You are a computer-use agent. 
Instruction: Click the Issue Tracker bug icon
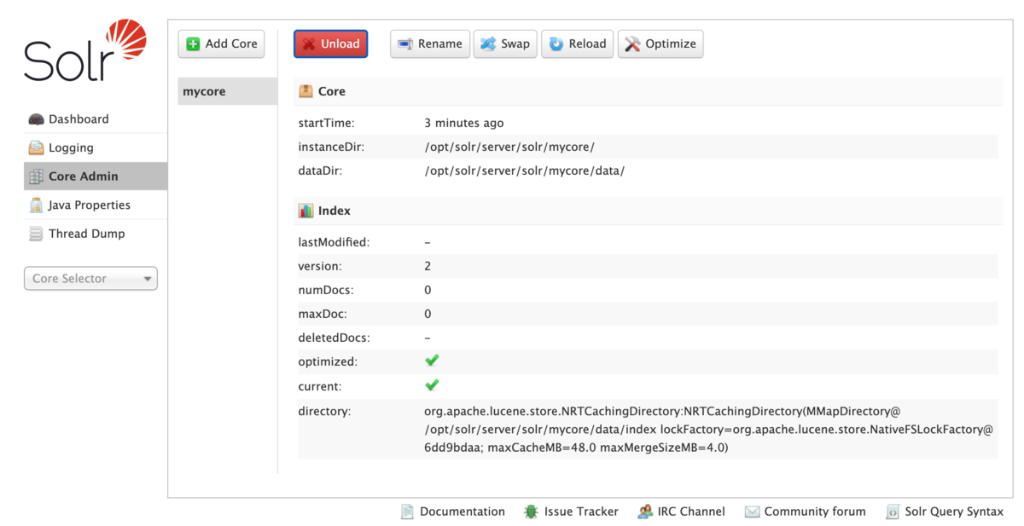[531, 512]
